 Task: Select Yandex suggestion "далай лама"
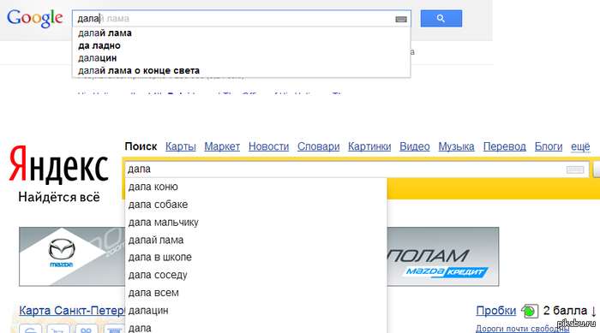(x=255, y=240)
